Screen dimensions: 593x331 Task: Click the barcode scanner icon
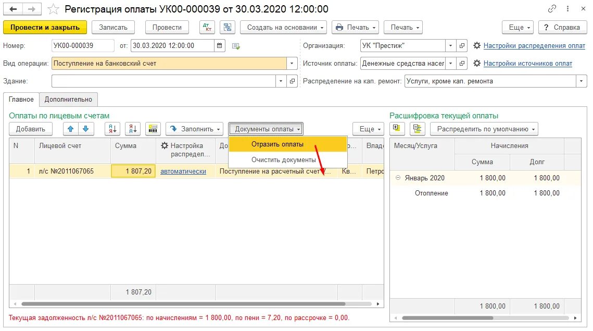(153, 129)
